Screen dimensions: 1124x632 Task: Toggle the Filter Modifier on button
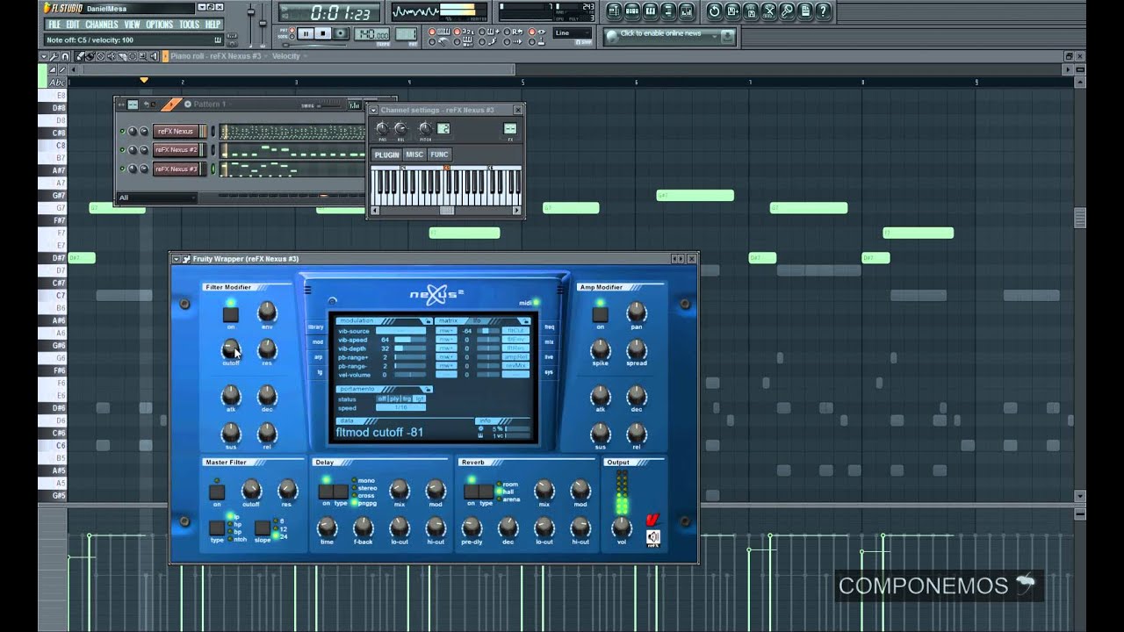pos(230,314)
